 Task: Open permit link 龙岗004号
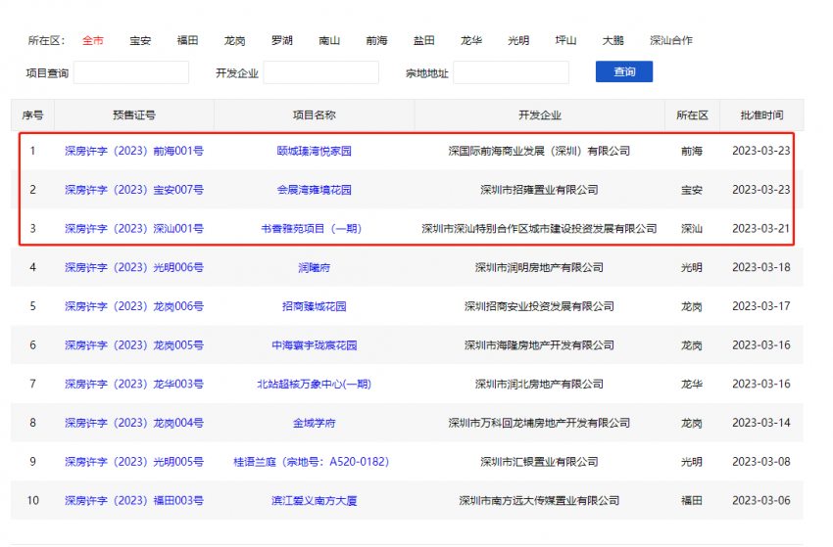[134, 423]
